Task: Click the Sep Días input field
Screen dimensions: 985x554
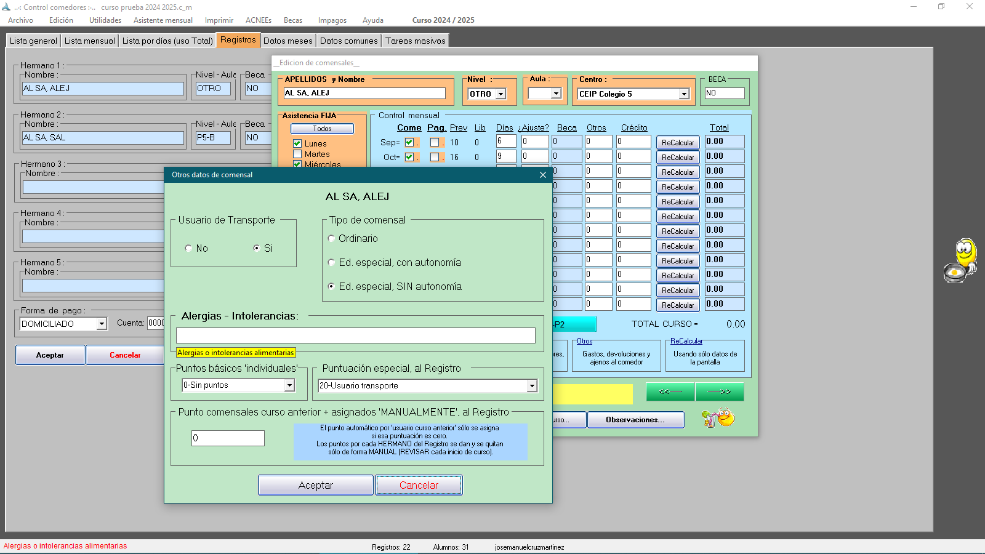Action: [506, 142]
